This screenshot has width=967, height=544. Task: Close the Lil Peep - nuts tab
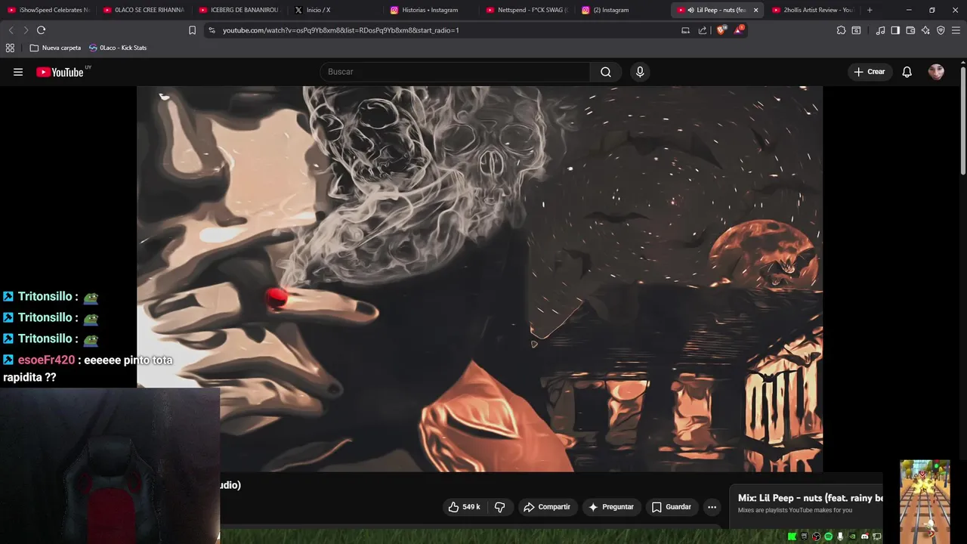(755, 10)
